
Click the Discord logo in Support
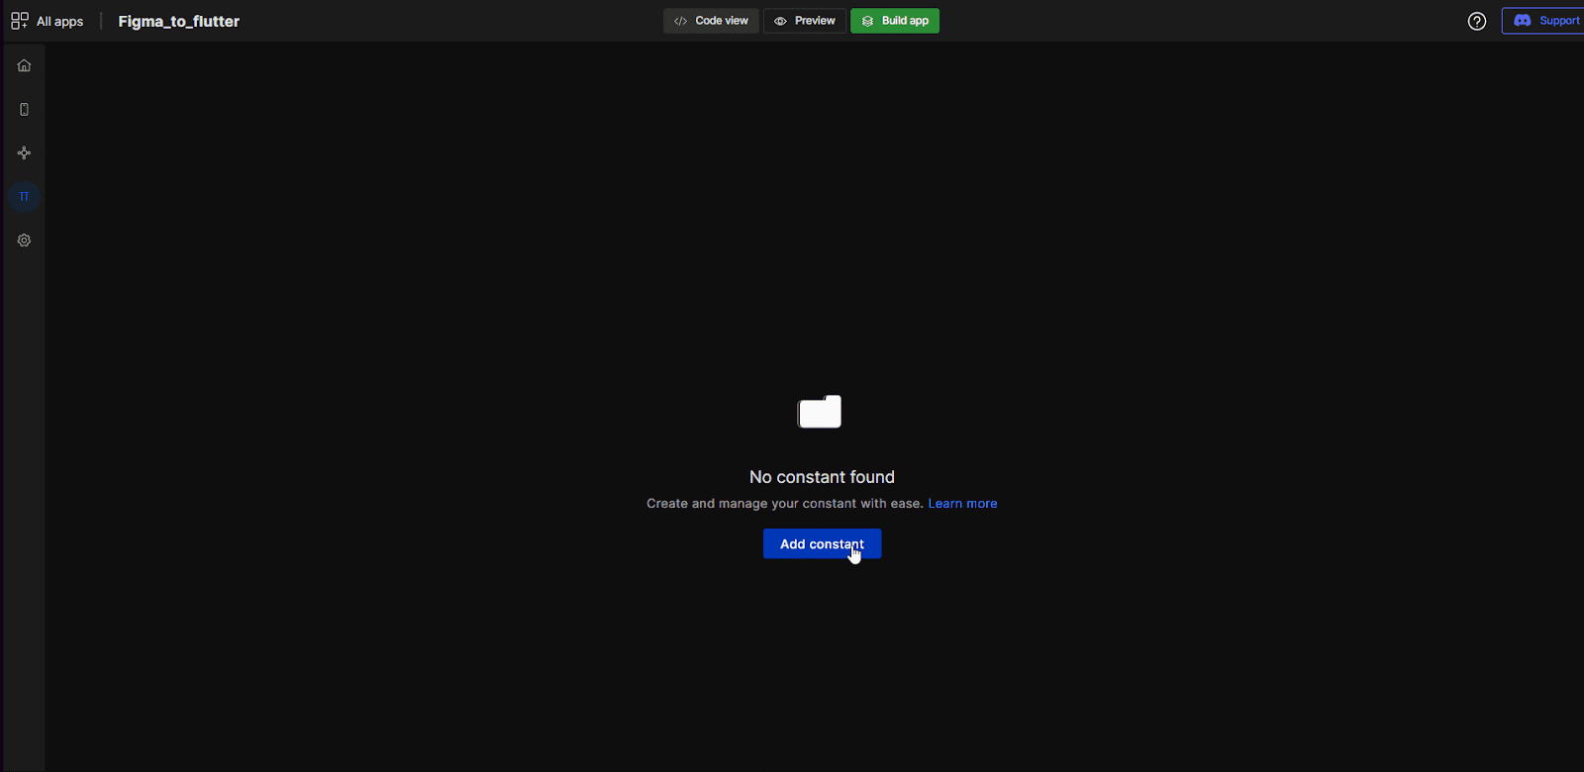click(1522, 21)
